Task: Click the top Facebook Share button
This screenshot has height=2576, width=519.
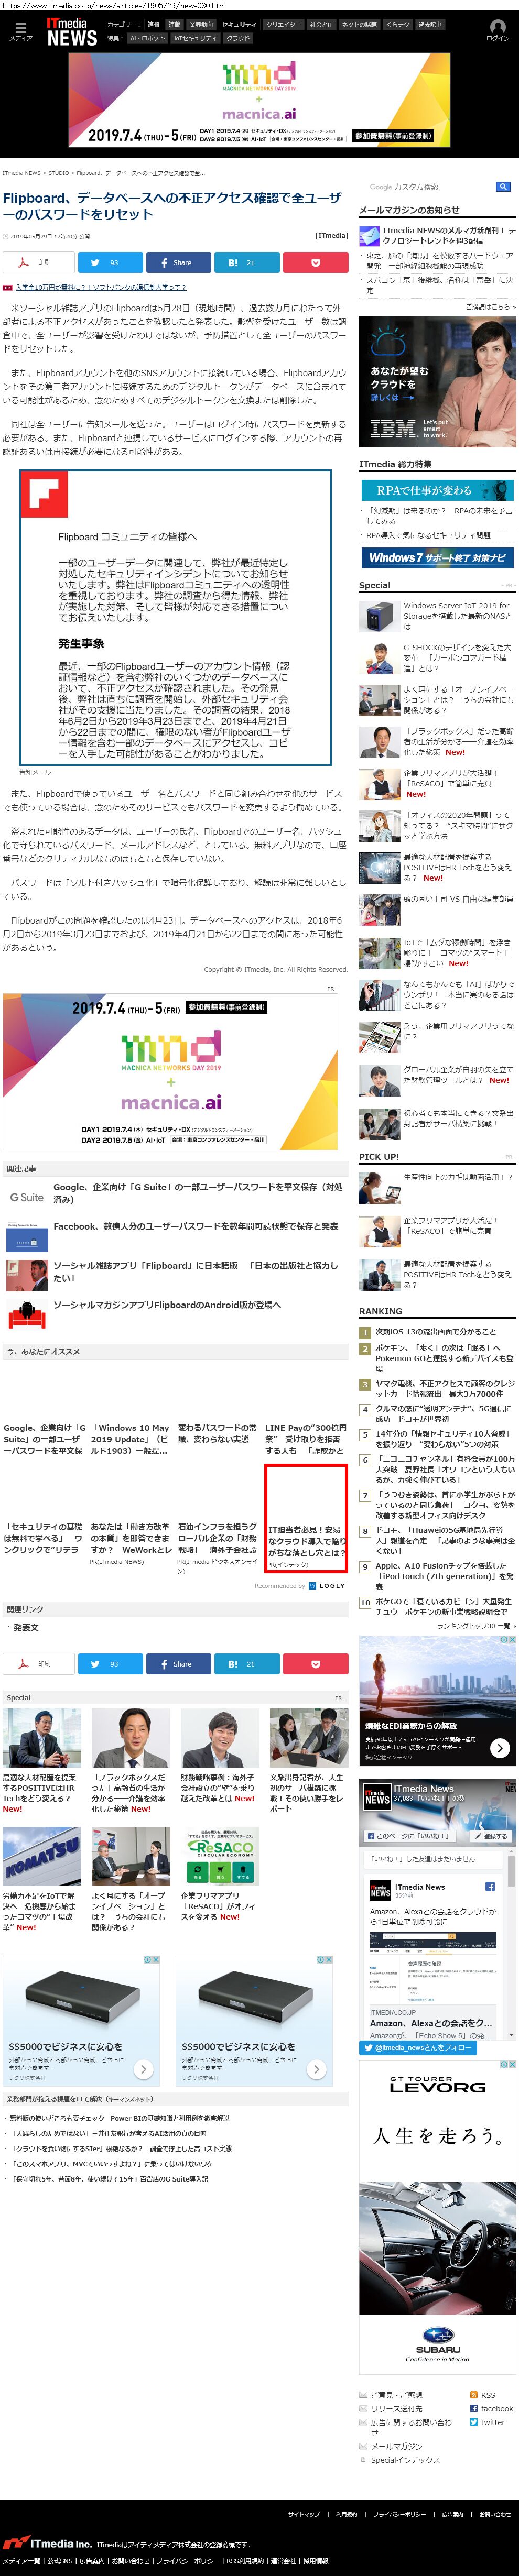Action: pyautogui.click(x=178, y=263)
